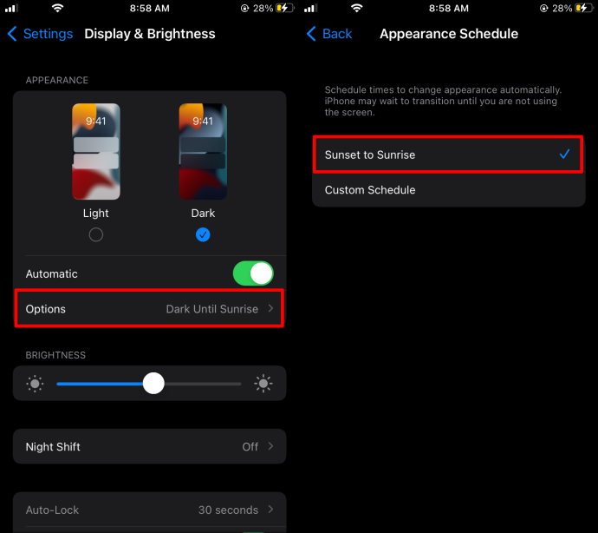Screen dimensions: 598x533
Task: Choose Sunset to Sunrise schedule
Action: pos(448,155)
